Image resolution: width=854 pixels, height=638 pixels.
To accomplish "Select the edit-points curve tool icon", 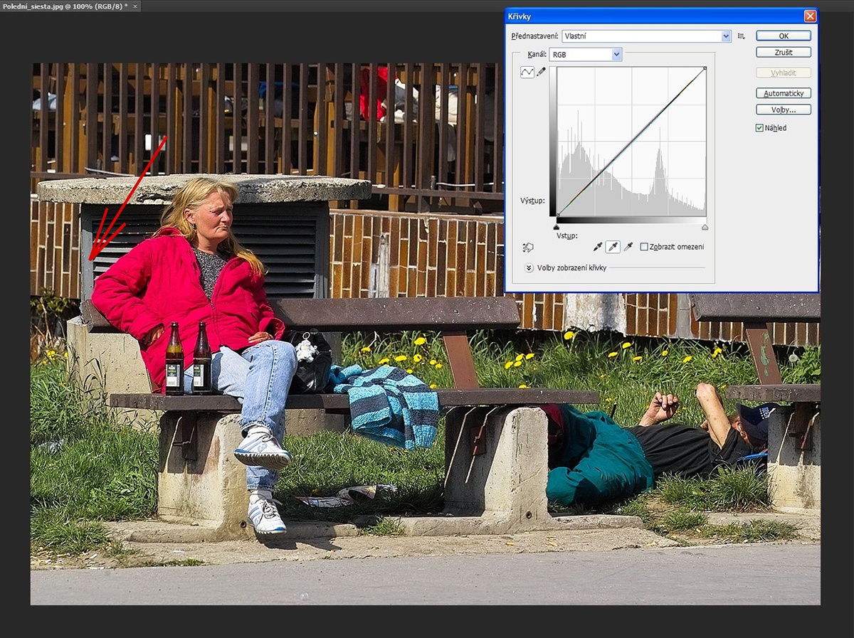I will click(527, 72).
